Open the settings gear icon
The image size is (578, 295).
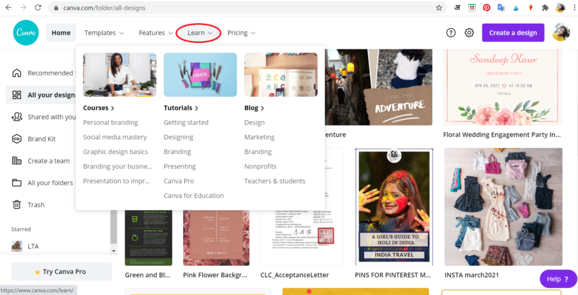[x=469, y=33]
